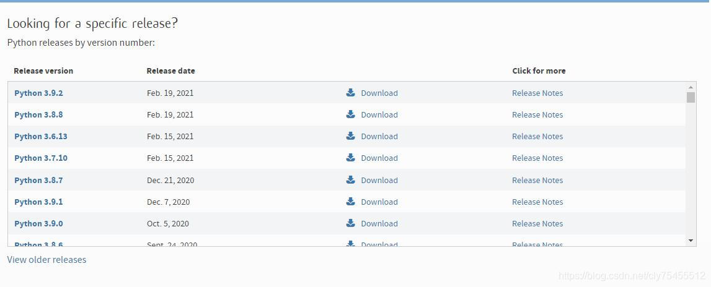This screenshot has height=287, width=711.
Task: View Release Notes for Python 3.8.7
Action: click(x=537, y=181)
